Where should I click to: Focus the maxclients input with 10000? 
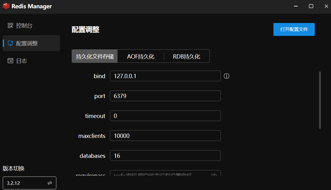coord(165,136)
